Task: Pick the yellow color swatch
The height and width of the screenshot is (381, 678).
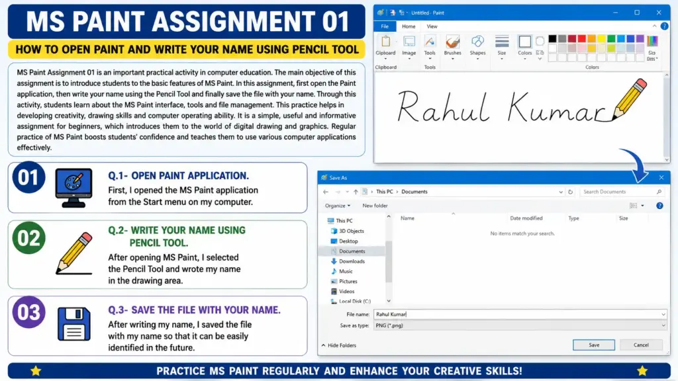Action: [x=601, y=39]
